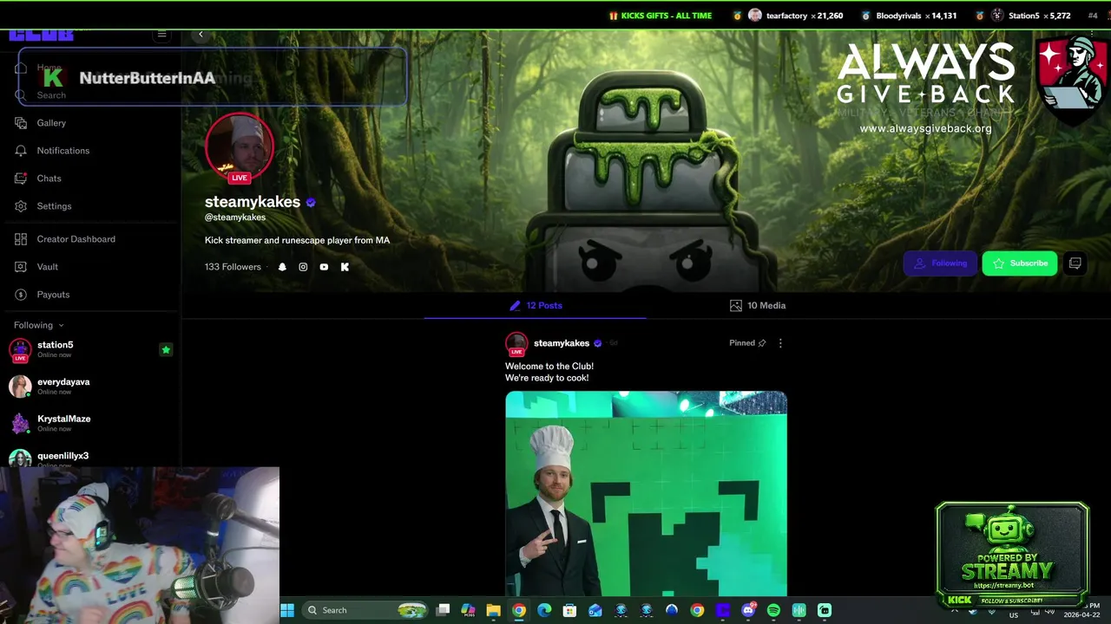Open steamykakes Instagram link icon

click(x=303, y=267)
